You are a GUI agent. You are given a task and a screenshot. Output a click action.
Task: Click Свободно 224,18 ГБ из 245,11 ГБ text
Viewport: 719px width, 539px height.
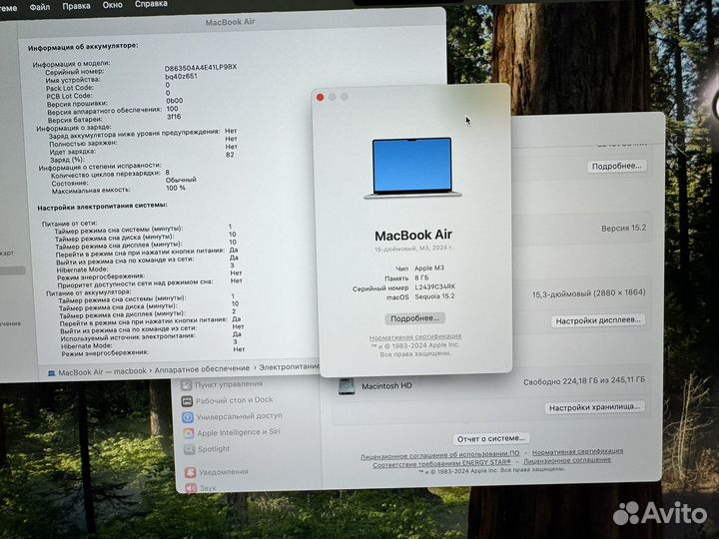[584, 381]
